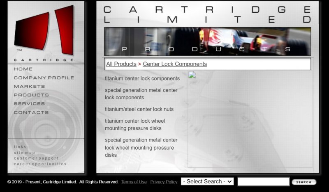The width and height of the screenshot is (329, 192).
Task: Open the Privacy Policy
Action: tap(164, 182)
